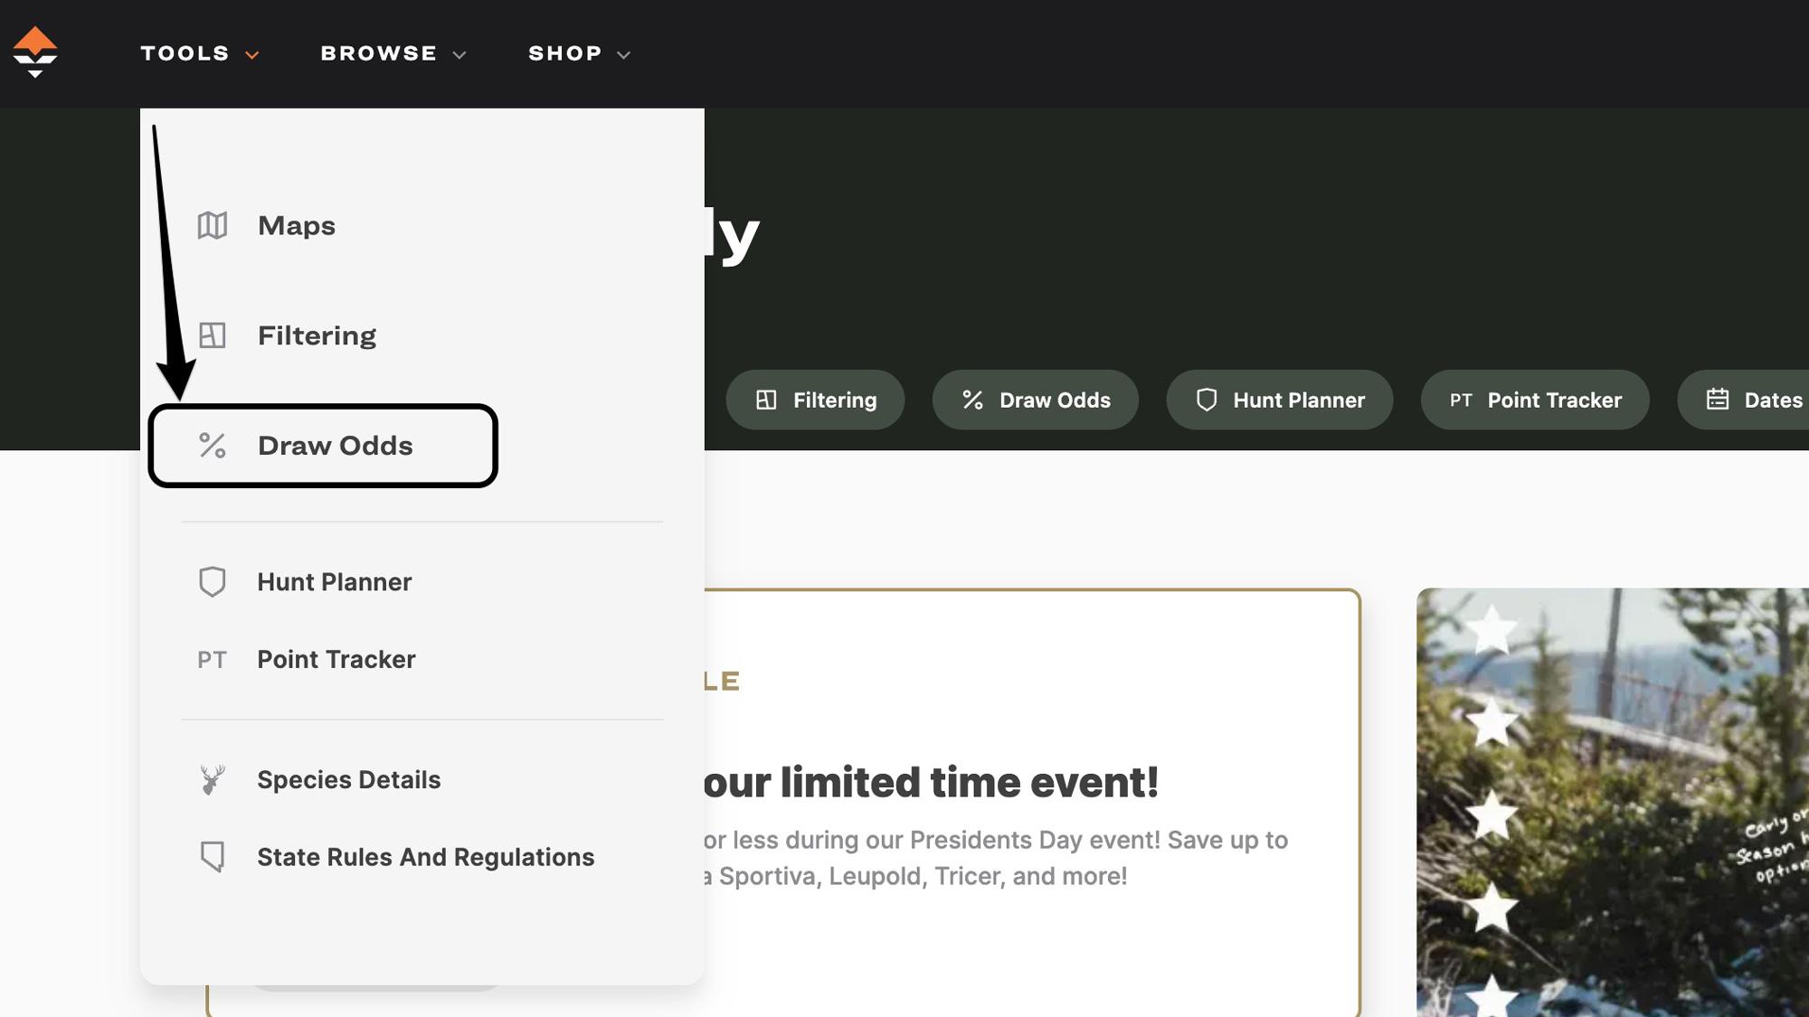The image size is (1809, 1017).
Task: Open the snowy forest photo thumbnail
Action: point(1612,802)
